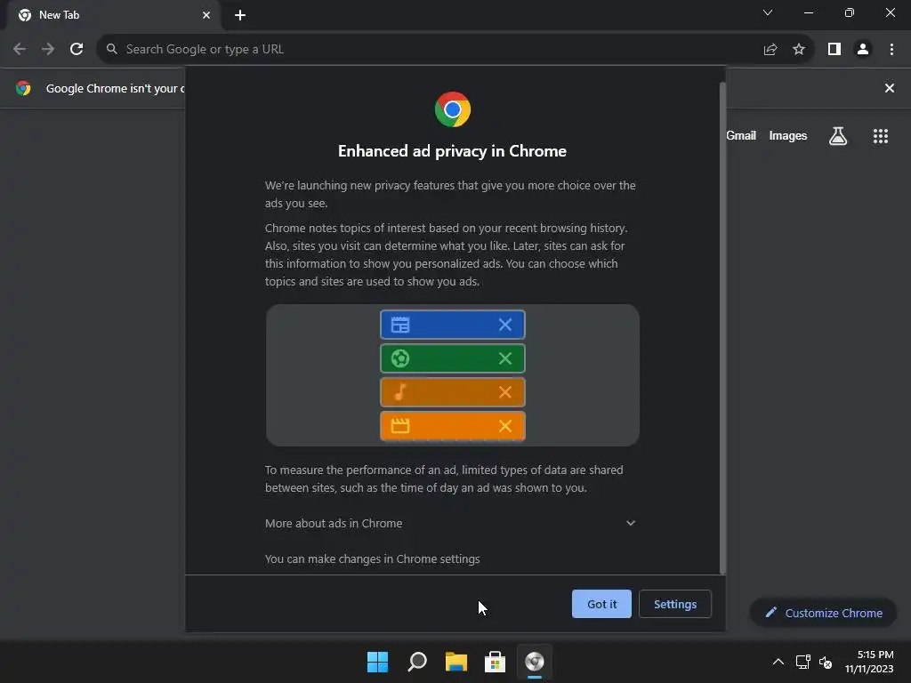Open Windows Start menu
Viewport: 911px width, 683px height.
[x=377, y=662]
